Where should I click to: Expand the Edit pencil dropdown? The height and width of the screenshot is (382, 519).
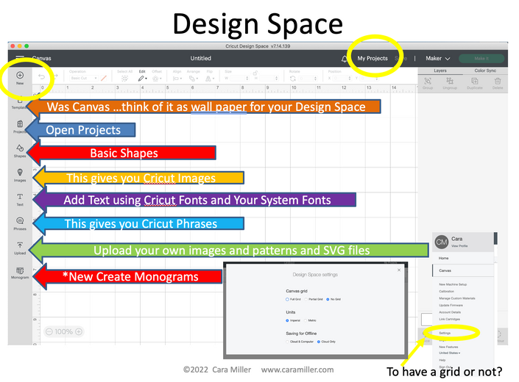pos(143,79)
